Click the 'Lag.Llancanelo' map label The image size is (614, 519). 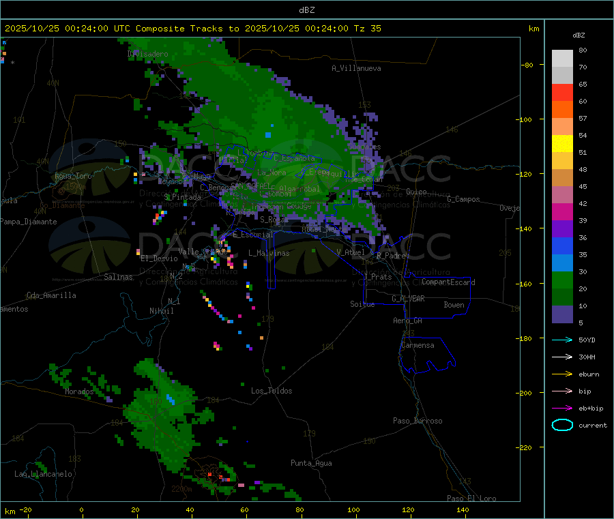coord(44,474)
